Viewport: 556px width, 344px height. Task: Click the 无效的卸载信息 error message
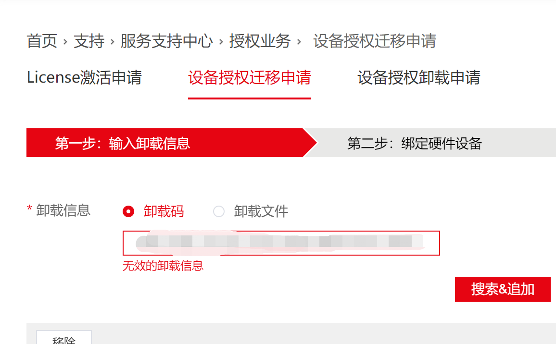tap(163, 266)
